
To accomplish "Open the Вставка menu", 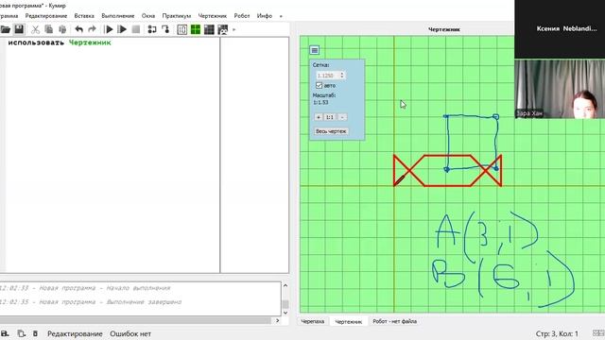I will point(84,16).
